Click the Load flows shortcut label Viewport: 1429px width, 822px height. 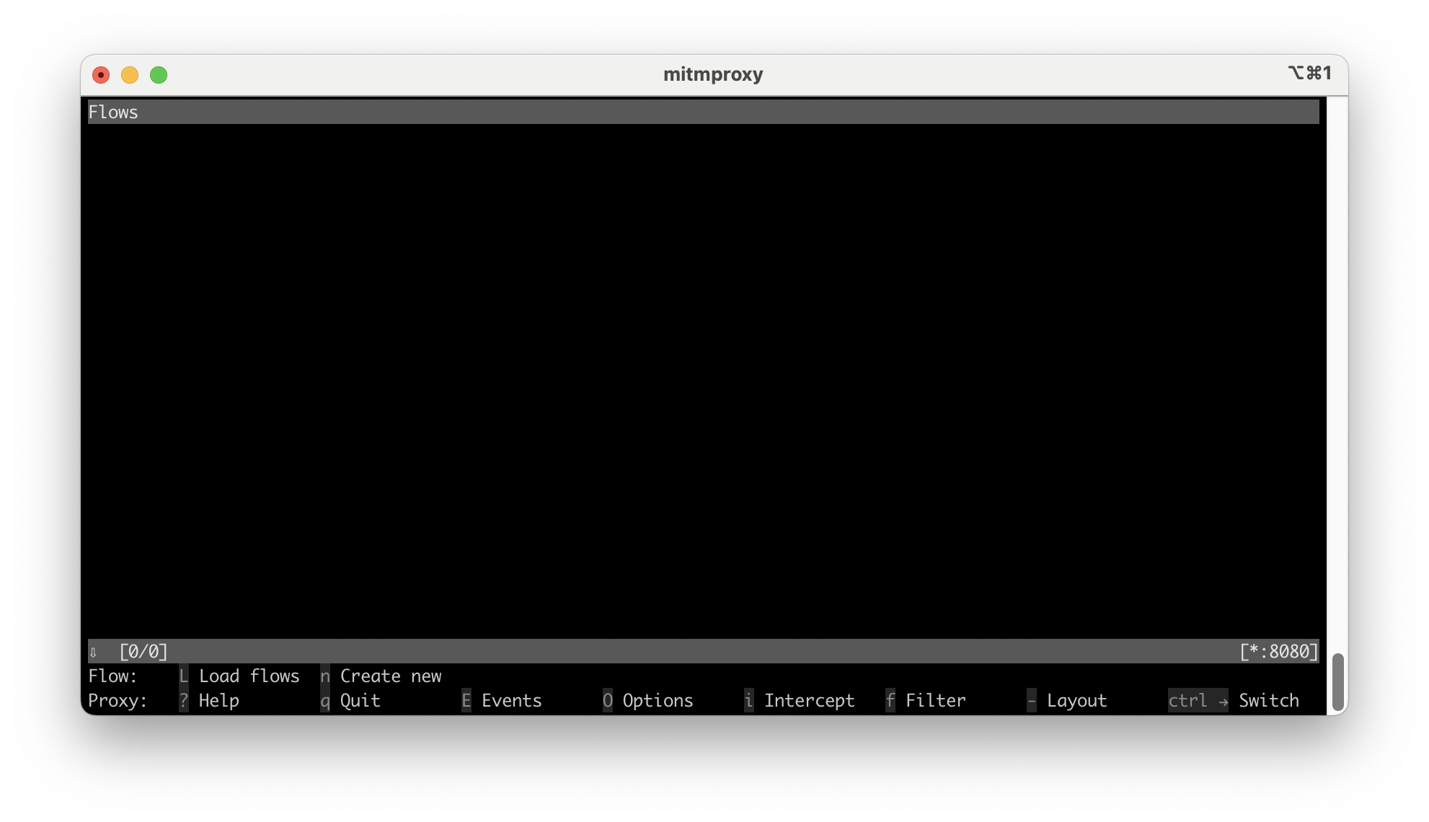pos(249,676)
